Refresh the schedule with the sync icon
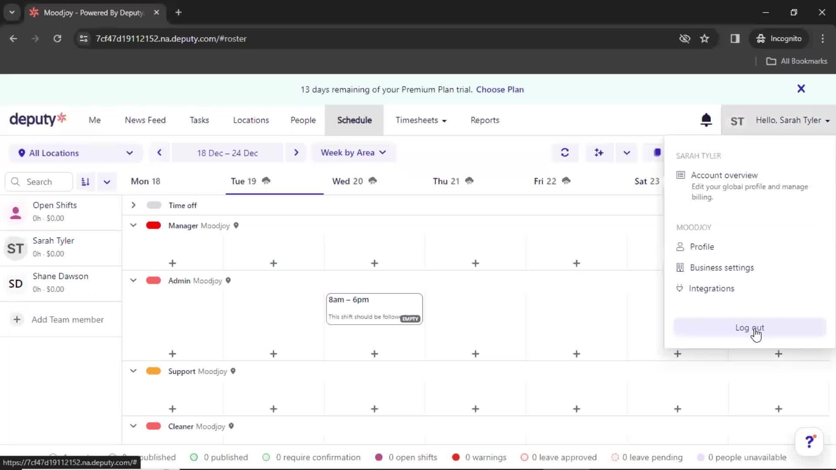The image size is (836, 470). point(565,153)
